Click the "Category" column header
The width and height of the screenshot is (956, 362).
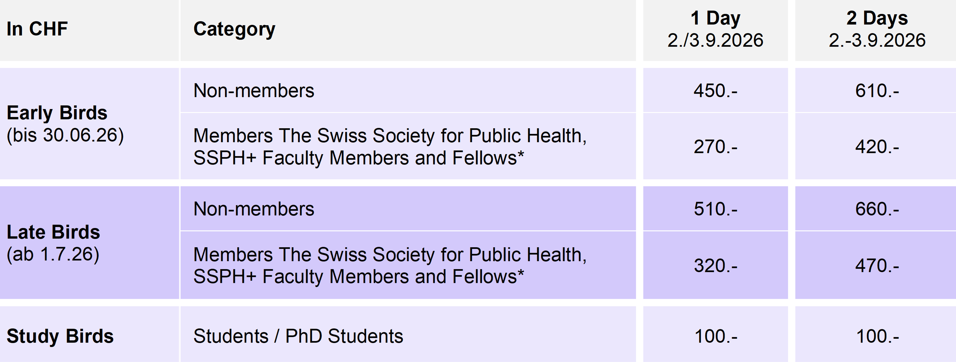click(234, 29)
